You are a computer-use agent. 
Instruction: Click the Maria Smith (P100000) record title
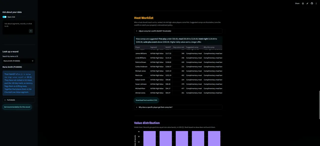click(12, 67)
